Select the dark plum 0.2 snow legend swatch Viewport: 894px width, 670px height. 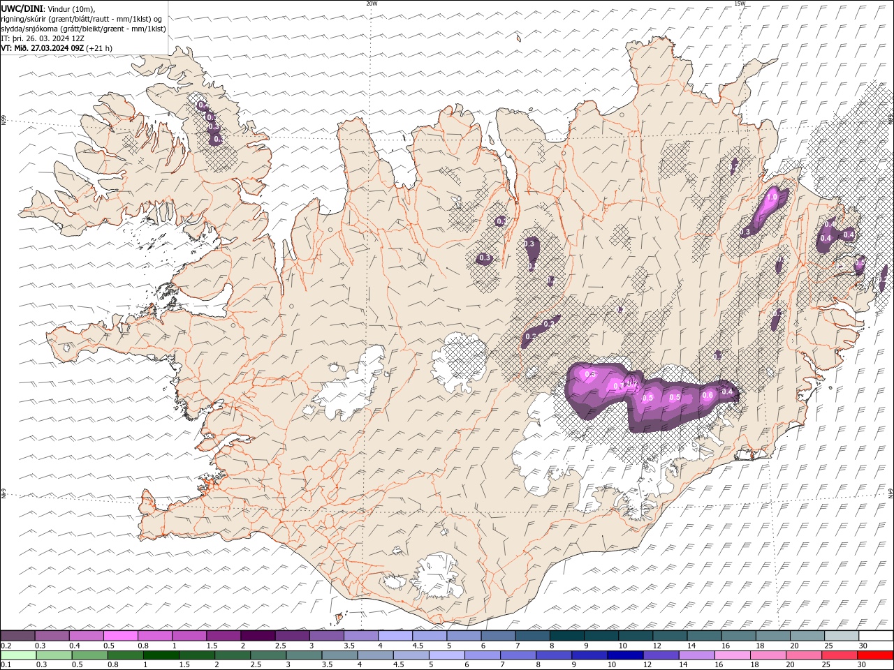(17, 635)
